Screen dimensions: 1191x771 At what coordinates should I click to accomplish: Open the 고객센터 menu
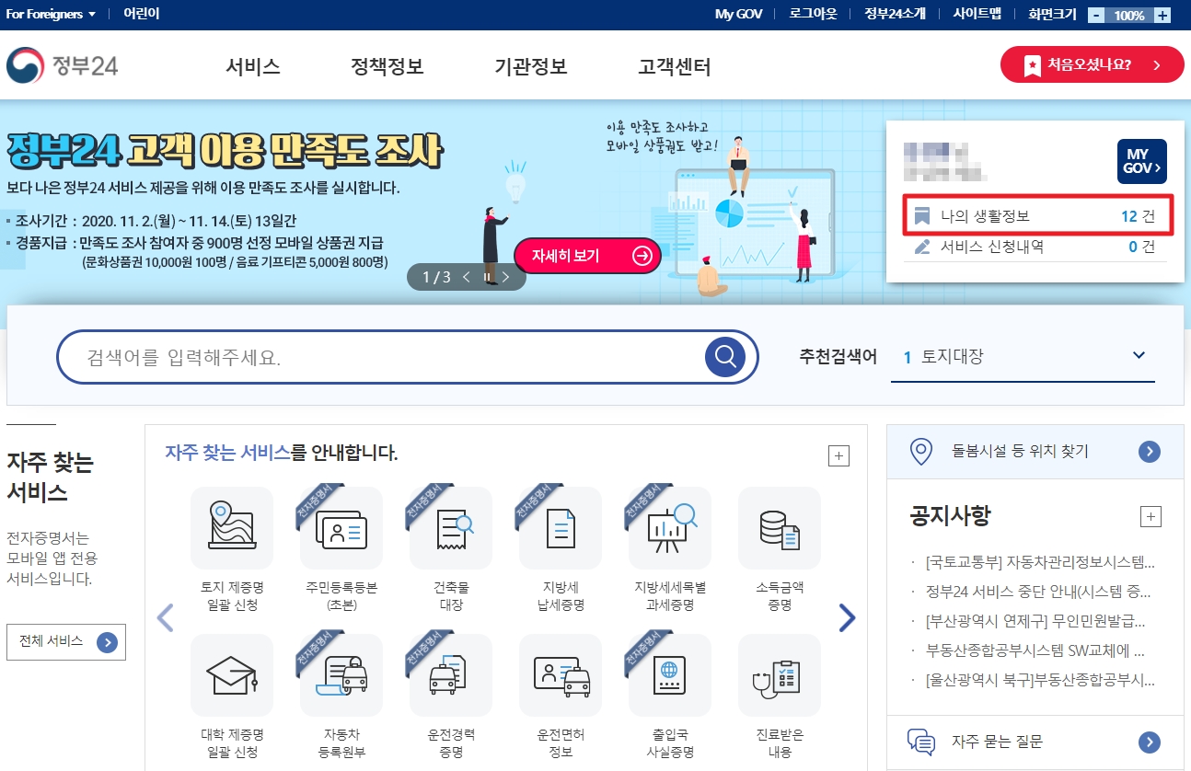tap(675, 67)
